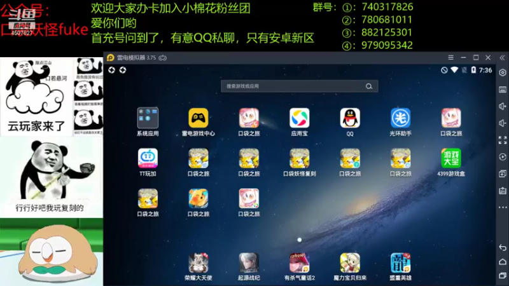Tap the Android home button in sidebar
Image resolution: width=509 pixels, height=286 pixels.
(503, 261)
